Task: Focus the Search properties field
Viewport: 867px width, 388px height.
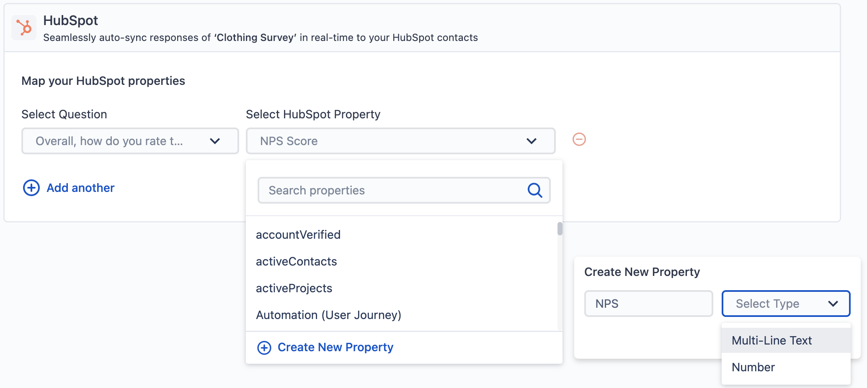Action: (404, 190)
